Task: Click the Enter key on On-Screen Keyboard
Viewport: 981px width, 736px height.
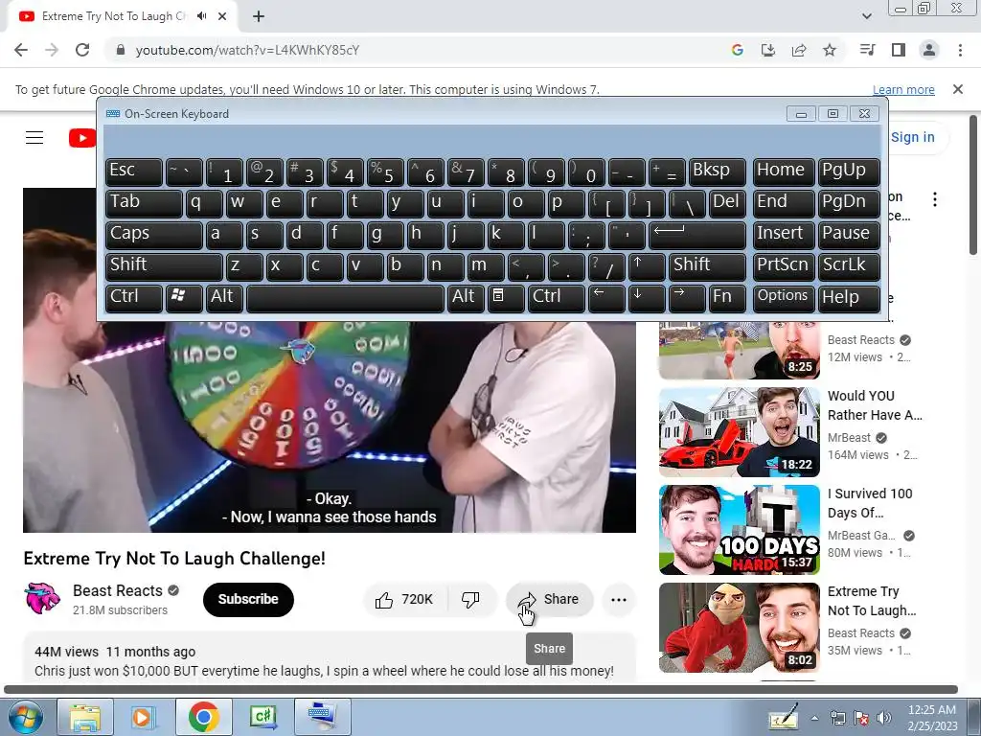Action: point(697,235)
